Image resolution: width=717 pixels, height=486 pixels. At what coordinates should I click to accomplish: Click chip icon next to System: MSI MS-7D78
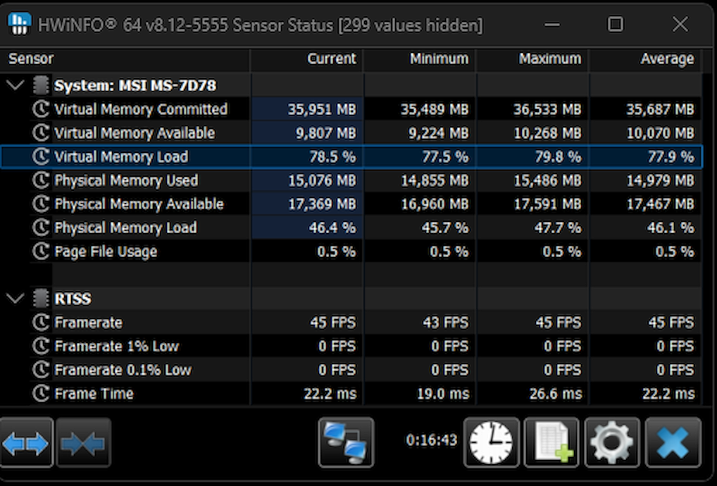point(41,85)
